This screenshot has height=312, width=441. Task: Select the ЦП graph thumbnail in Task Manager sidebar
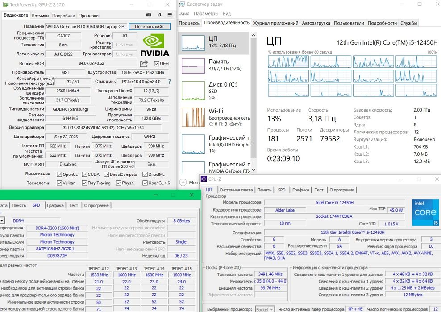[193, 43]
